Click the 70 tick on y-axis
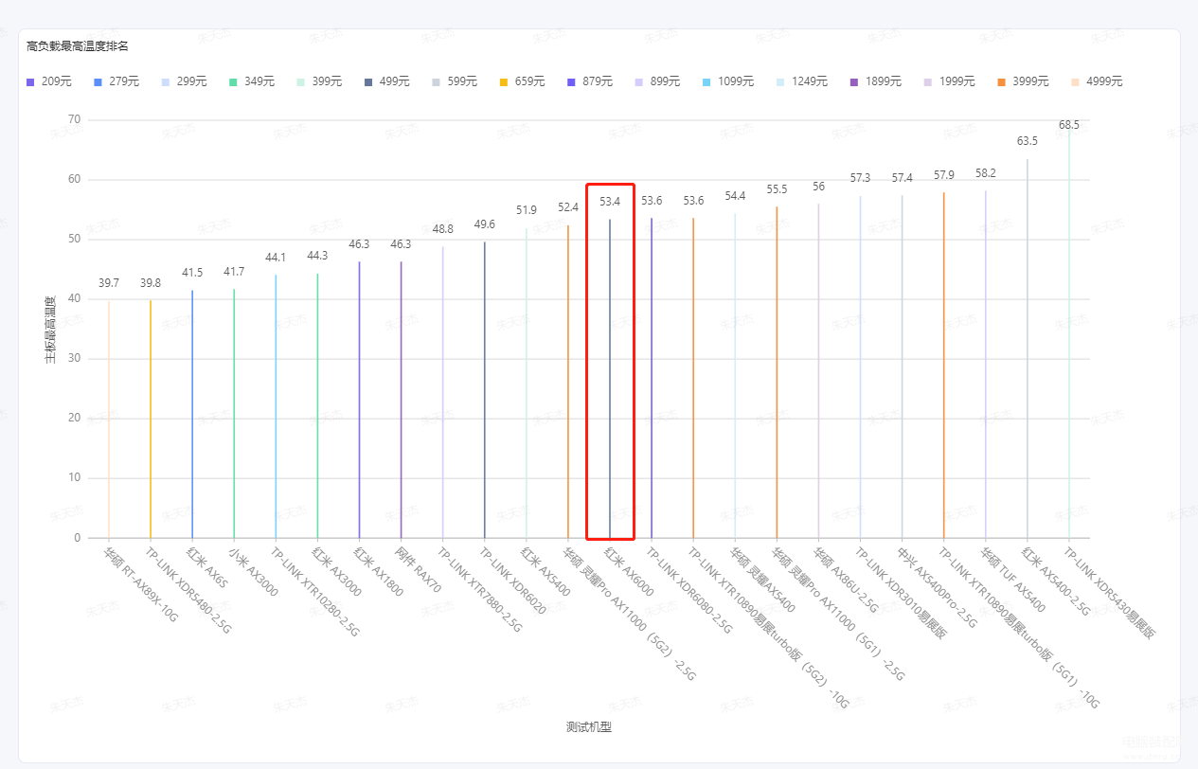Viewport: 1198px width, 769px height. tap(75, 119)
